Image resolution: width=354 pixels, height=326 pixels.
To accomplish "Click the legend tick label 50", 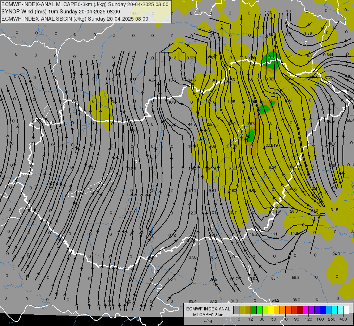I will (274, 319).
